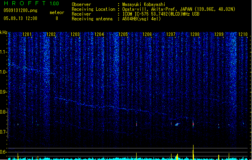Click the 0.8 kHz axis label

pos(3,112)
